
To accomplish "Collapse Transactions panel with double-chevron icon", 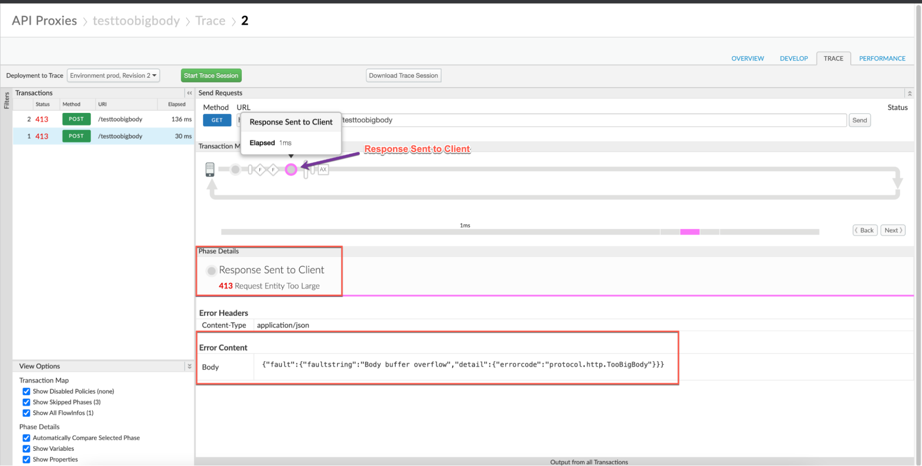I will tap(190, 93).
